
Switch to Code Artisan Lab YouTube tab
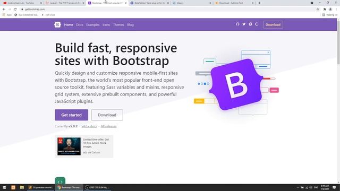click(22, 3)
